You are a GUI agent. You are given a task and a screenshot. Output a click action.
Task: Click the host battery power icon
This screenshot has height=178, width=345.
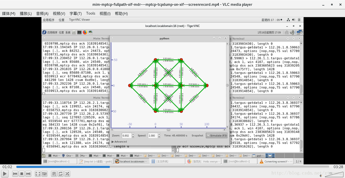click(299, 20)
